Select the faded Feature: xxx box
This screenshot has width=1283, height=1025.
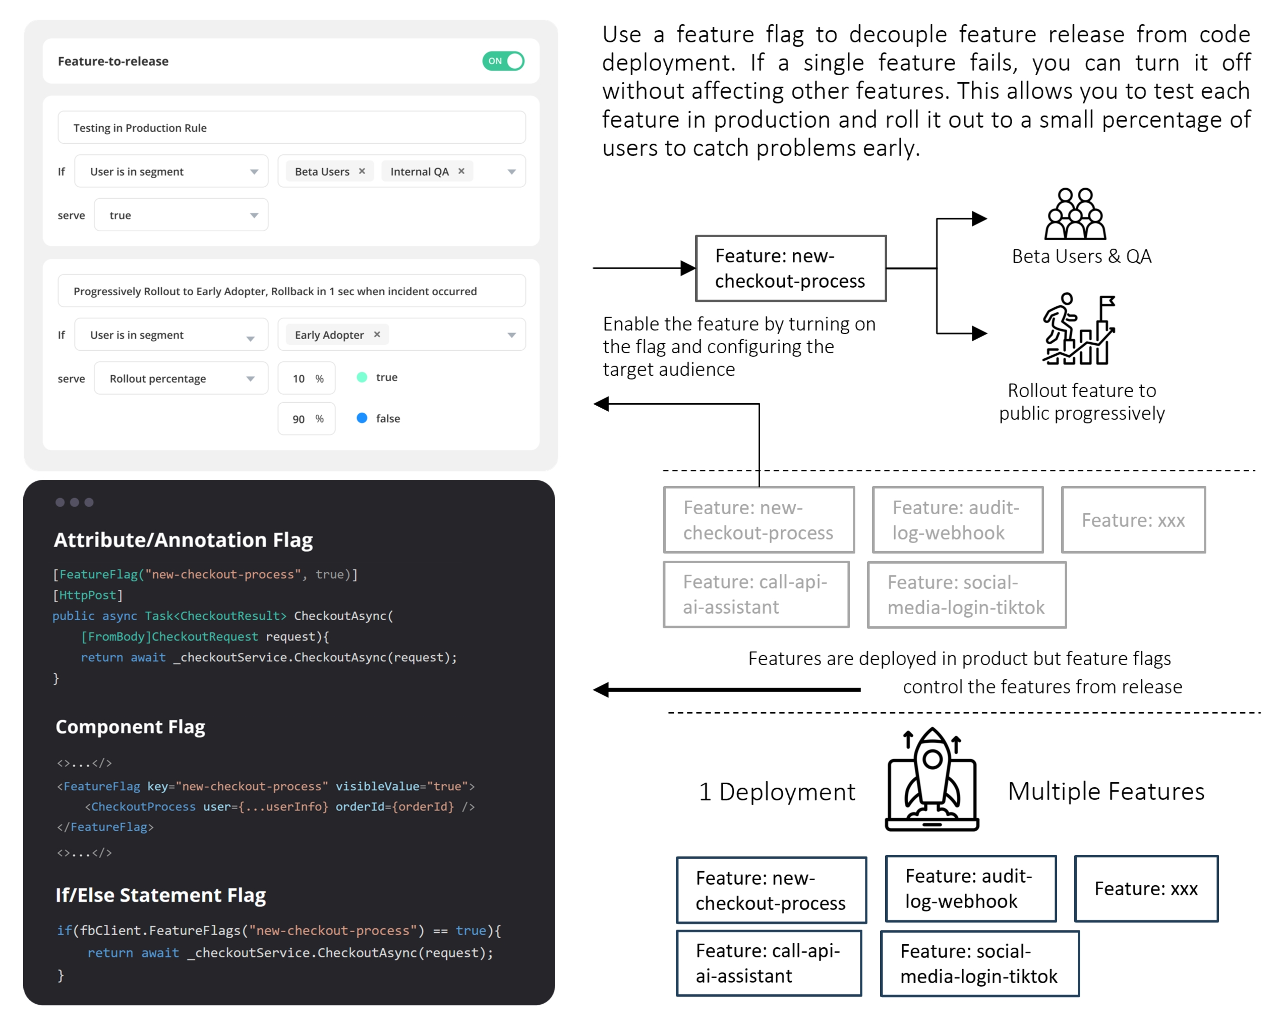coord(1133,520)
